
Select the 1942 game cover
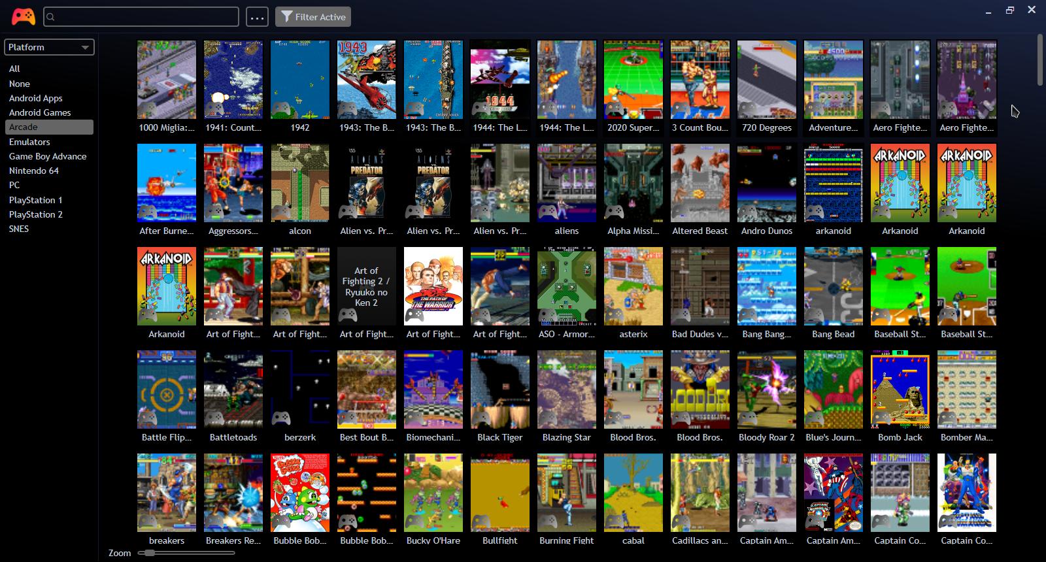pyautogui.click(x=300, y=80)
